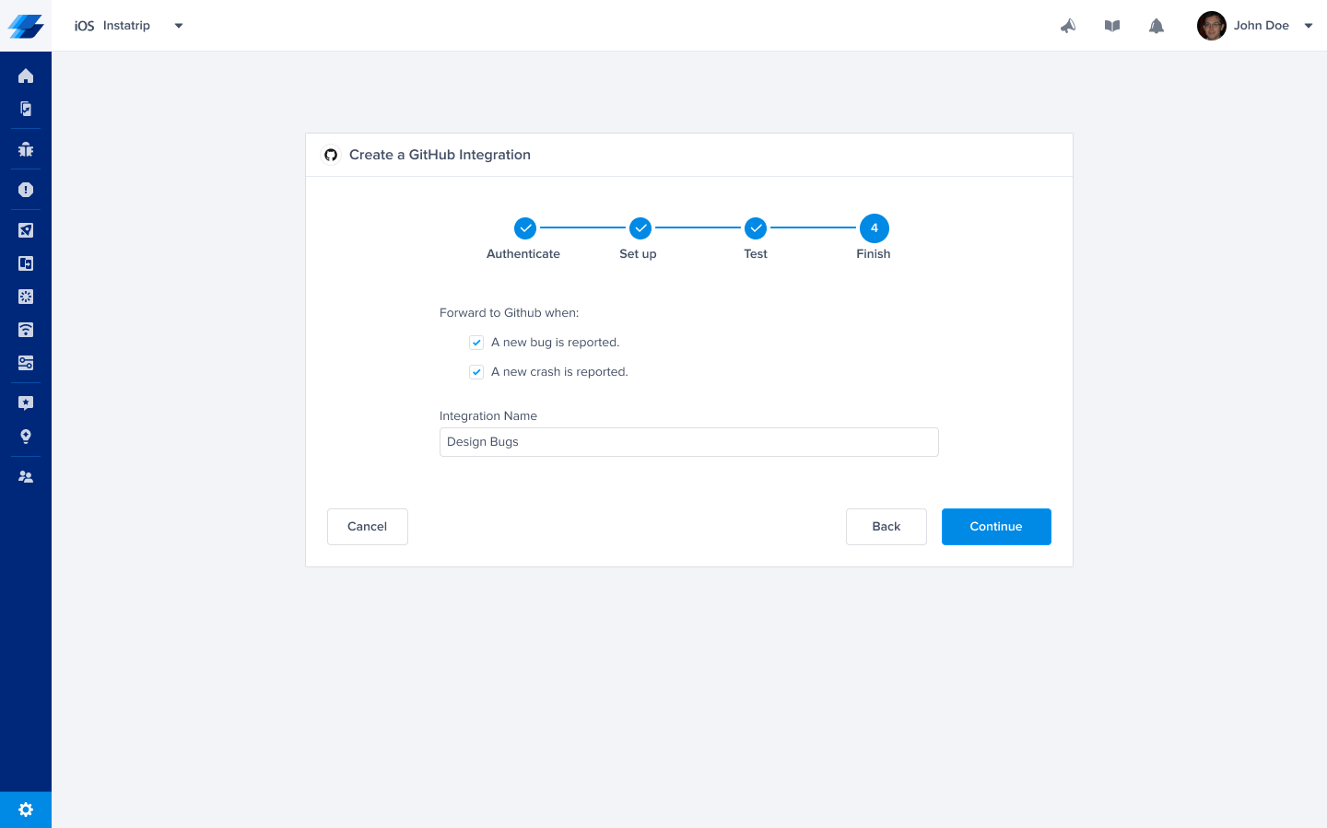Click the blue Continue button
The height and width of the screenshot is (828, 1327).
996,527
